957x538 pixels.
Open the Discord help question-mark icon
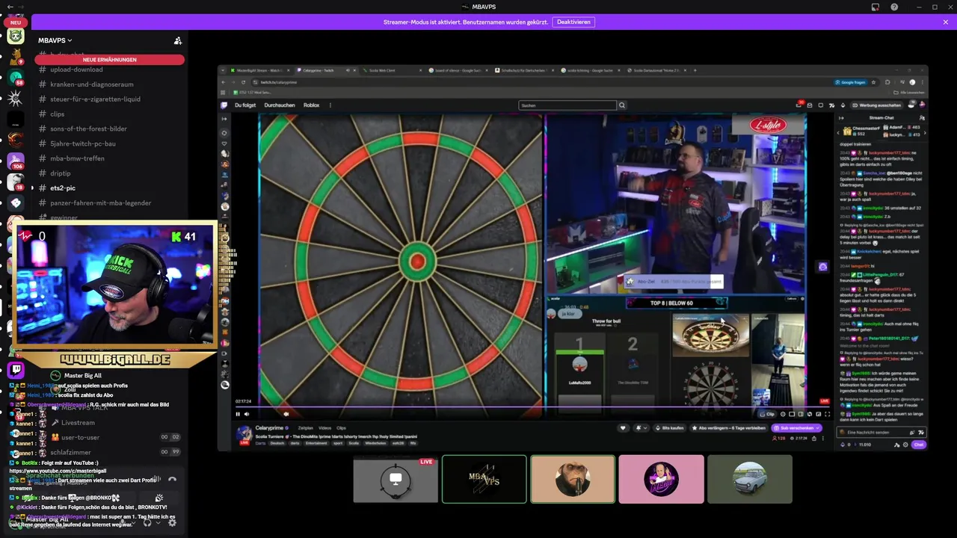click(894, 7)
